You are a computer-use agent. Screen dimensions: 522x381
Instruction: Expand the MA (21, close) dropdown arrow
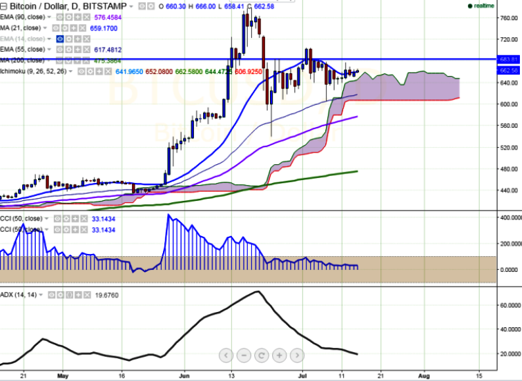(x=45, y=28)
